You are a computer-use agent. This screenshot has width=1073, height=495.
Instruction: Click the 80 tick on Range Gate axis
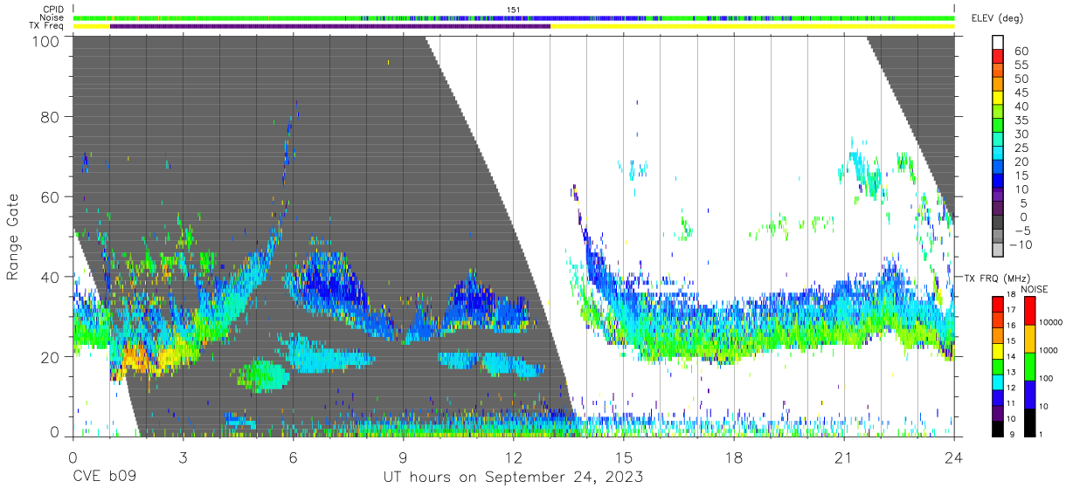tap(51, 117)
